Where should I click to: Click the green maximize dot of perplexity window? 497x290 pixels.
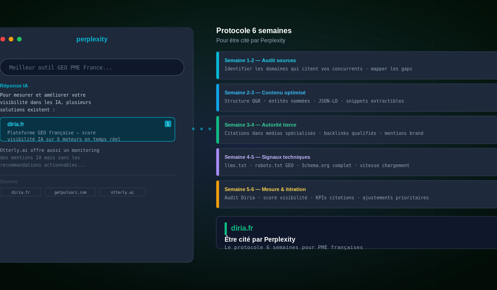click(x=19, y=39)
